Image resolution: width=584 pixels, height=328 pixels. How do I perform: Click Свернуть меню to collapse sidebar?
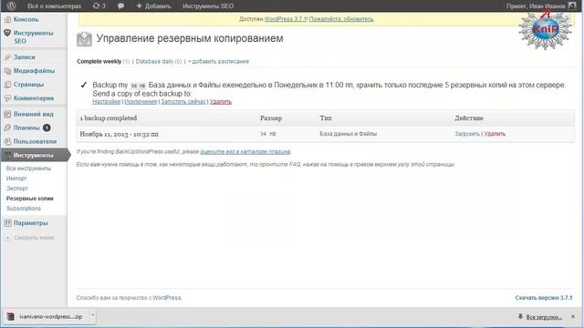coord(34,237)
